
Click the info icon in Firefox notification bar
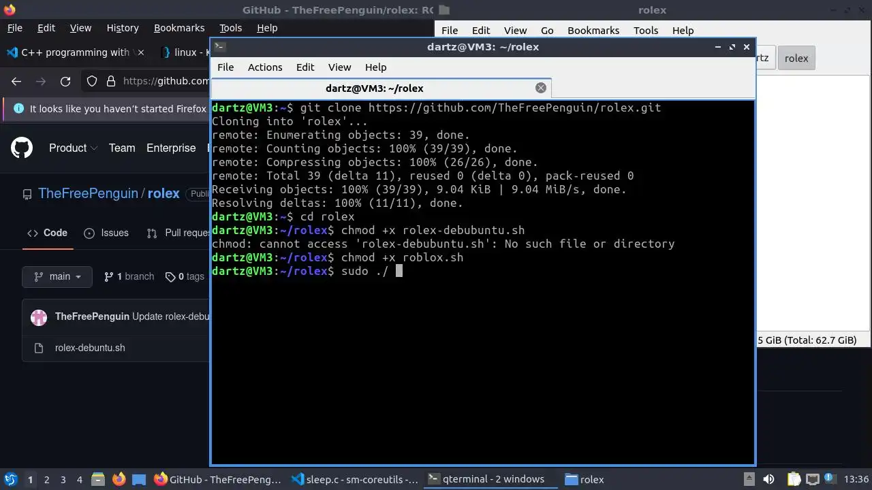(x=18, y=108)
